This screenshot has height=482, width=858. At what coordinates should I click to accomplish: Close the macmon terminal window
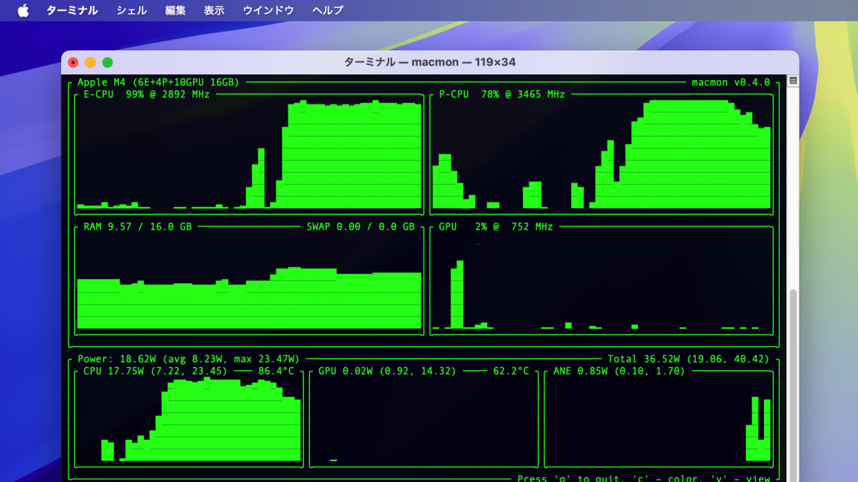(73, 62)
